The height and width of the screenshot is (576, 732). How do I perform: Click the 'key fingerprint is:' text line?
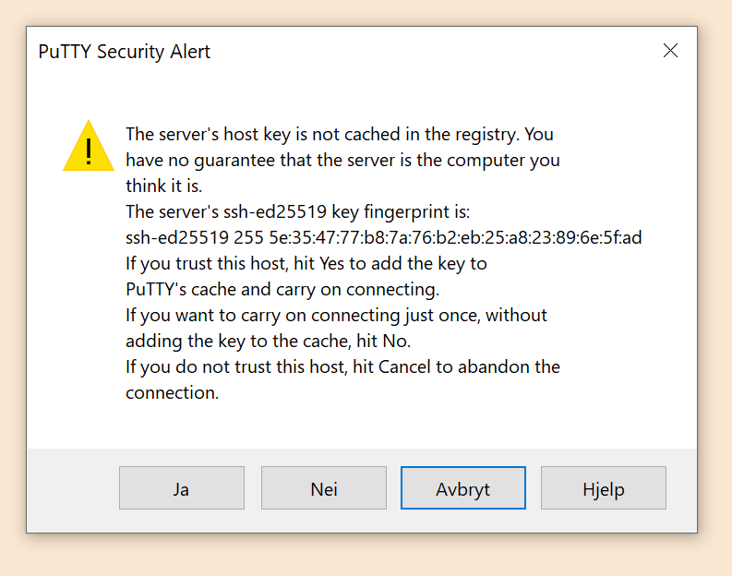(x=297, y=211)
